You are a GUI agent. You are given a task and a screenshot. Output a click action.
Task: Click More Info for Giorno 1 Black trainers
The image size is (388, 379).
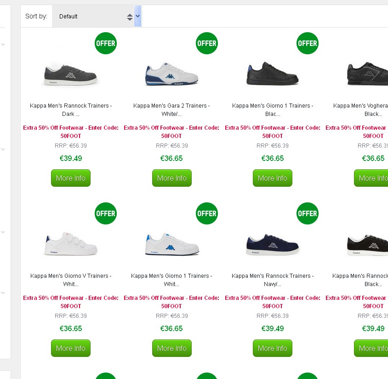273,178
